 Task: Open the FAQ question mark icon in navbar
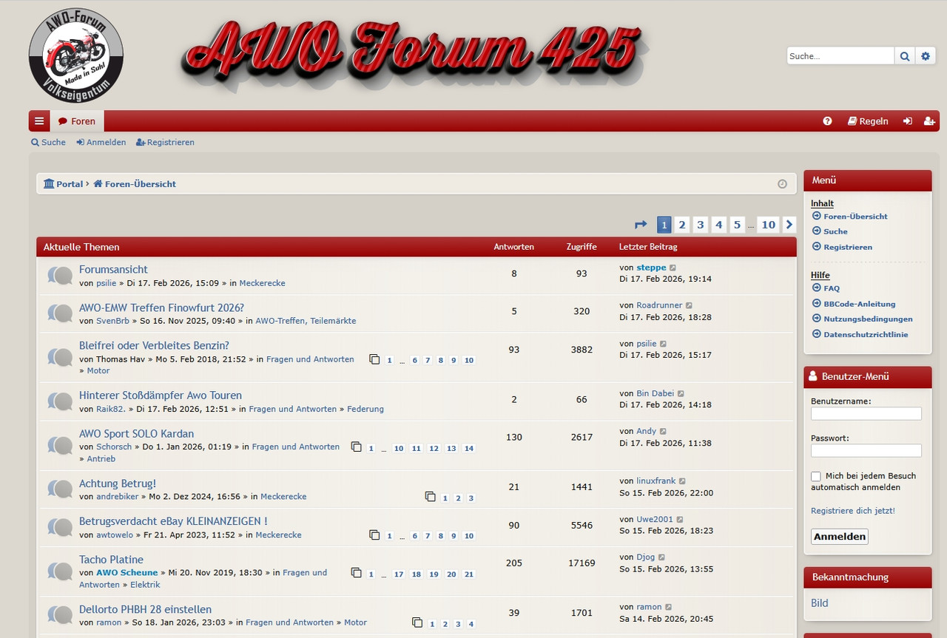827,121
